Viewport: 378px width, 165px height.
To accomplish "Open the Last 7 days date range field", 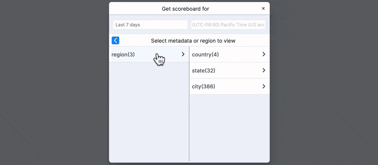I will tap(151, 25).
